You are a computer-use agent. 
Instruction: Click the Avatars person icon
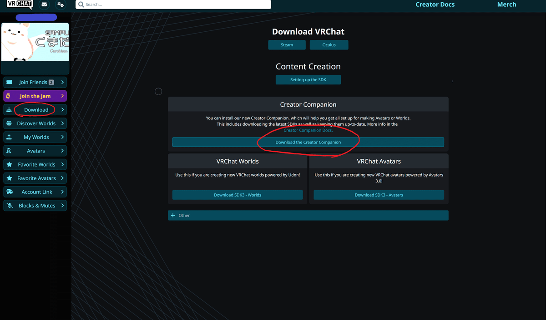(9, 151)
